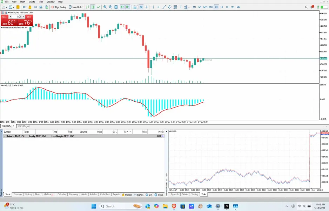Open the Charts menu
This screenshot has height=211, width=329.
[x=32, y=2]
